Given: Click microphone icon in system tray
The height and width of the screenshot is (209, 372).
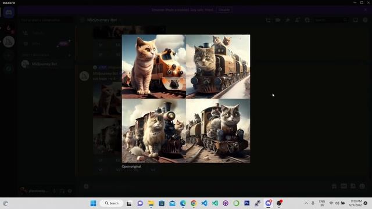Looking at the screenshot, I should 313,203.
